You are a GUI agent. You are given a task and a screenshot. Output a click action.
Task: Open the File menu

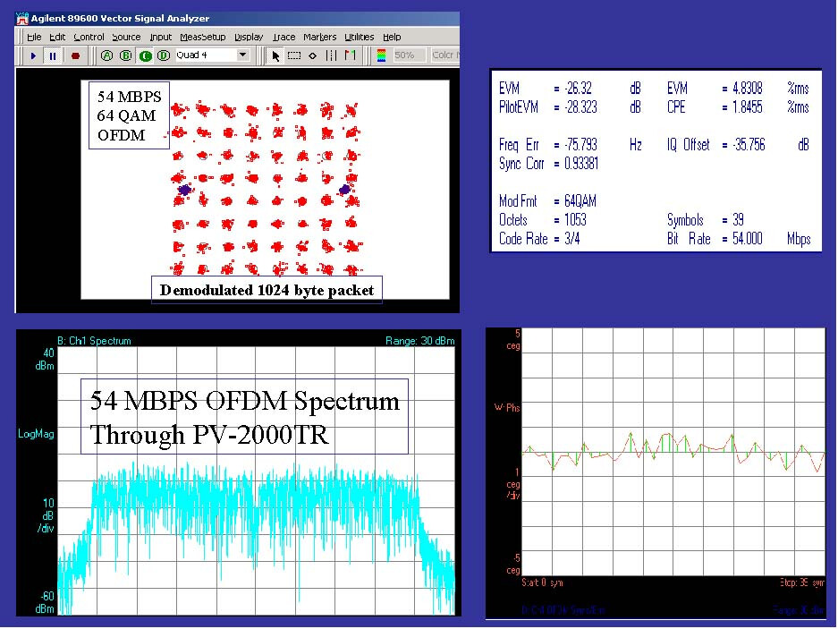(x=34, y=37)
